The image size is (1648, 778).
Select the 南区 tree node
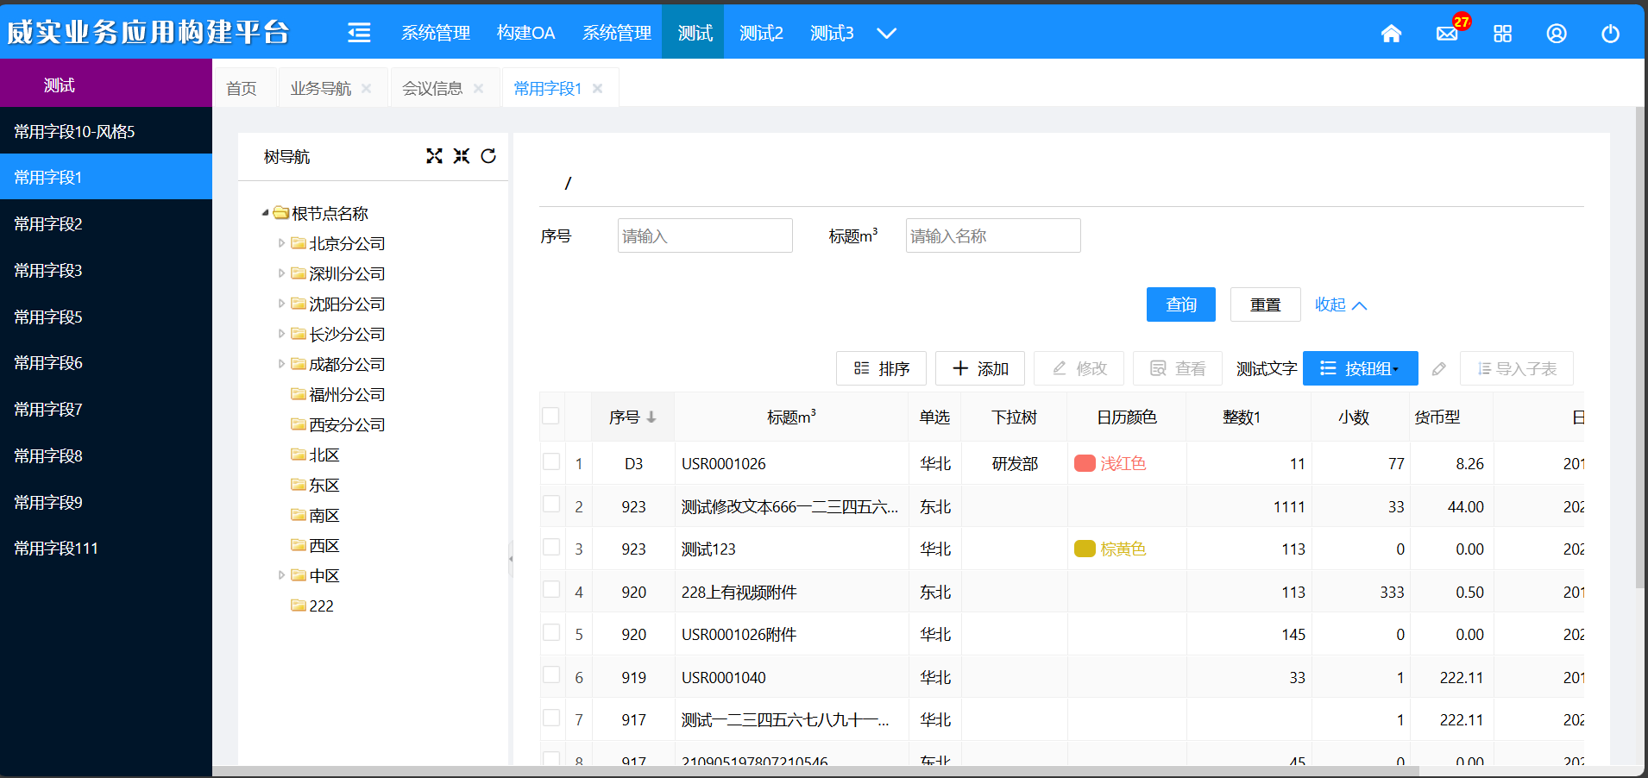pyautogui.click(x=324, y=515)
